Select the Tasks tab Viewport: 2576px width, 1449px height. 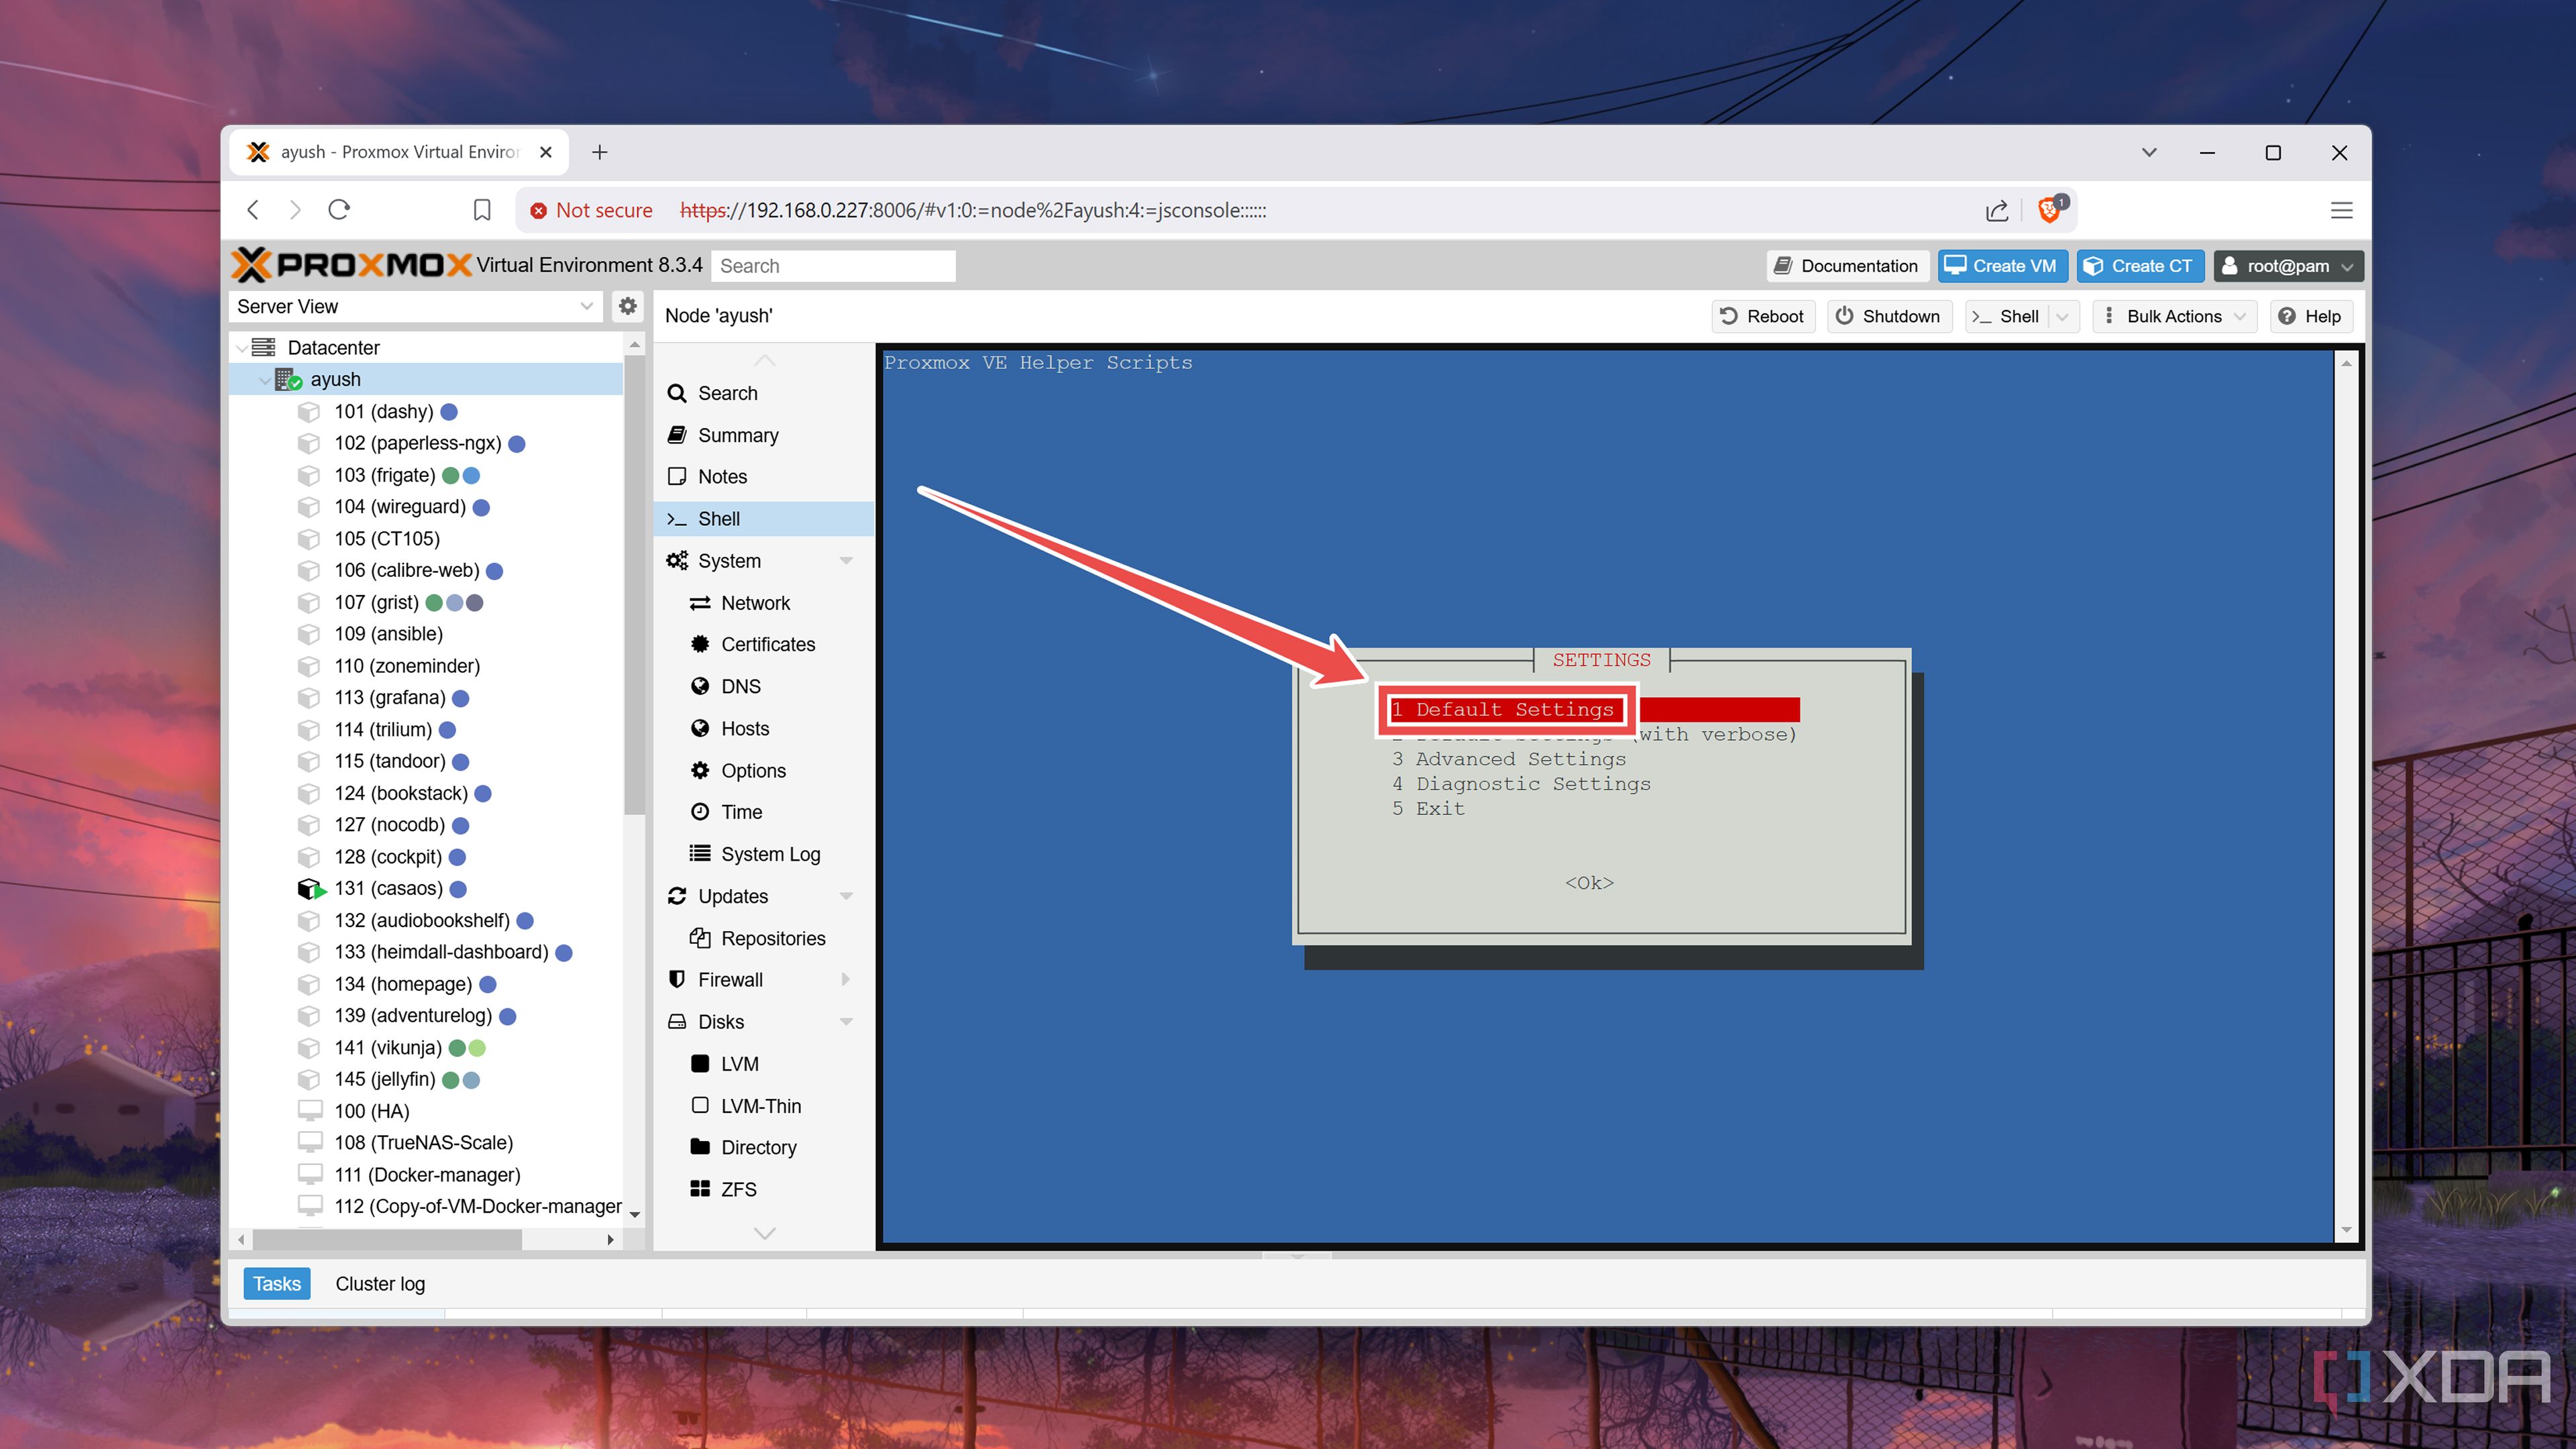(x=276, y=1283)
